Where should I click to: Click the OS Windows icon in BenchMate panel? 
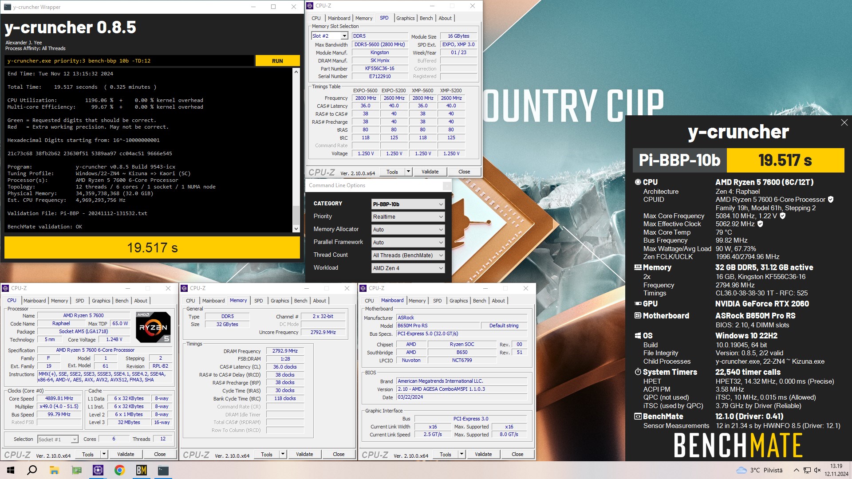[638, 336]
